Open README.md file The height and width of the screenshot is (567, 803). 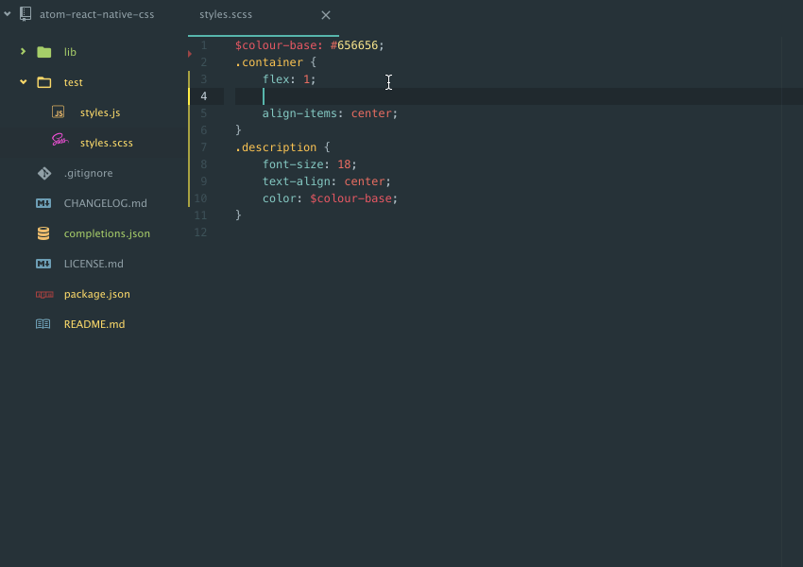94,324
